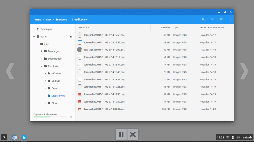Sort files by the Tipo column header

click(x=176, y=27)
